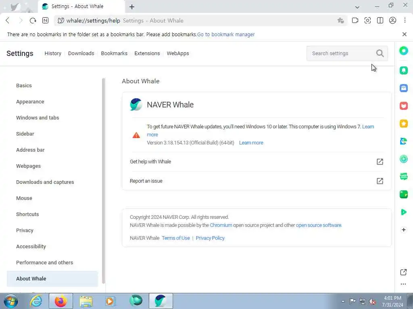The width and height of the screenshot is (413, 309).
Task: Open the video capture camera icon in toolbar
Action: coord(355,21)
